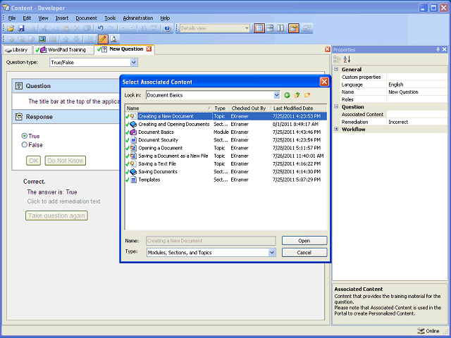Click the Response section header icon
Screen dimensions: 451x338
point(19,117)
